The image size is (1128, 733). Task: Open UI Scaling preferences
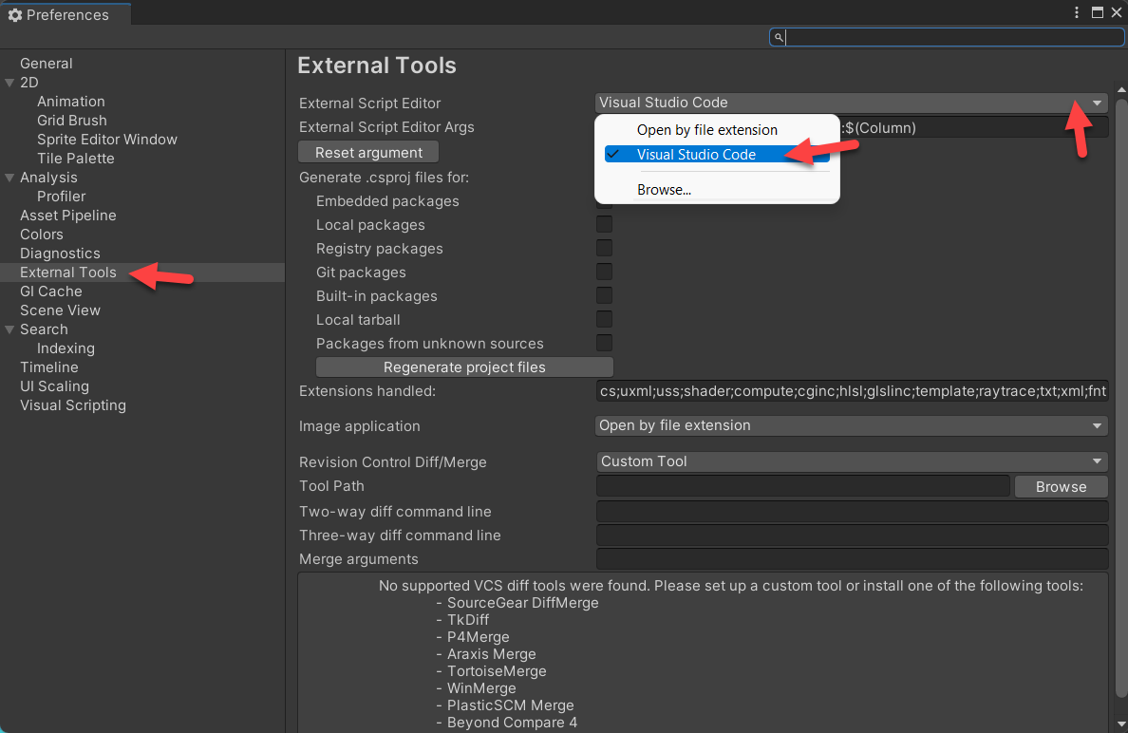[x=55, y=386]
